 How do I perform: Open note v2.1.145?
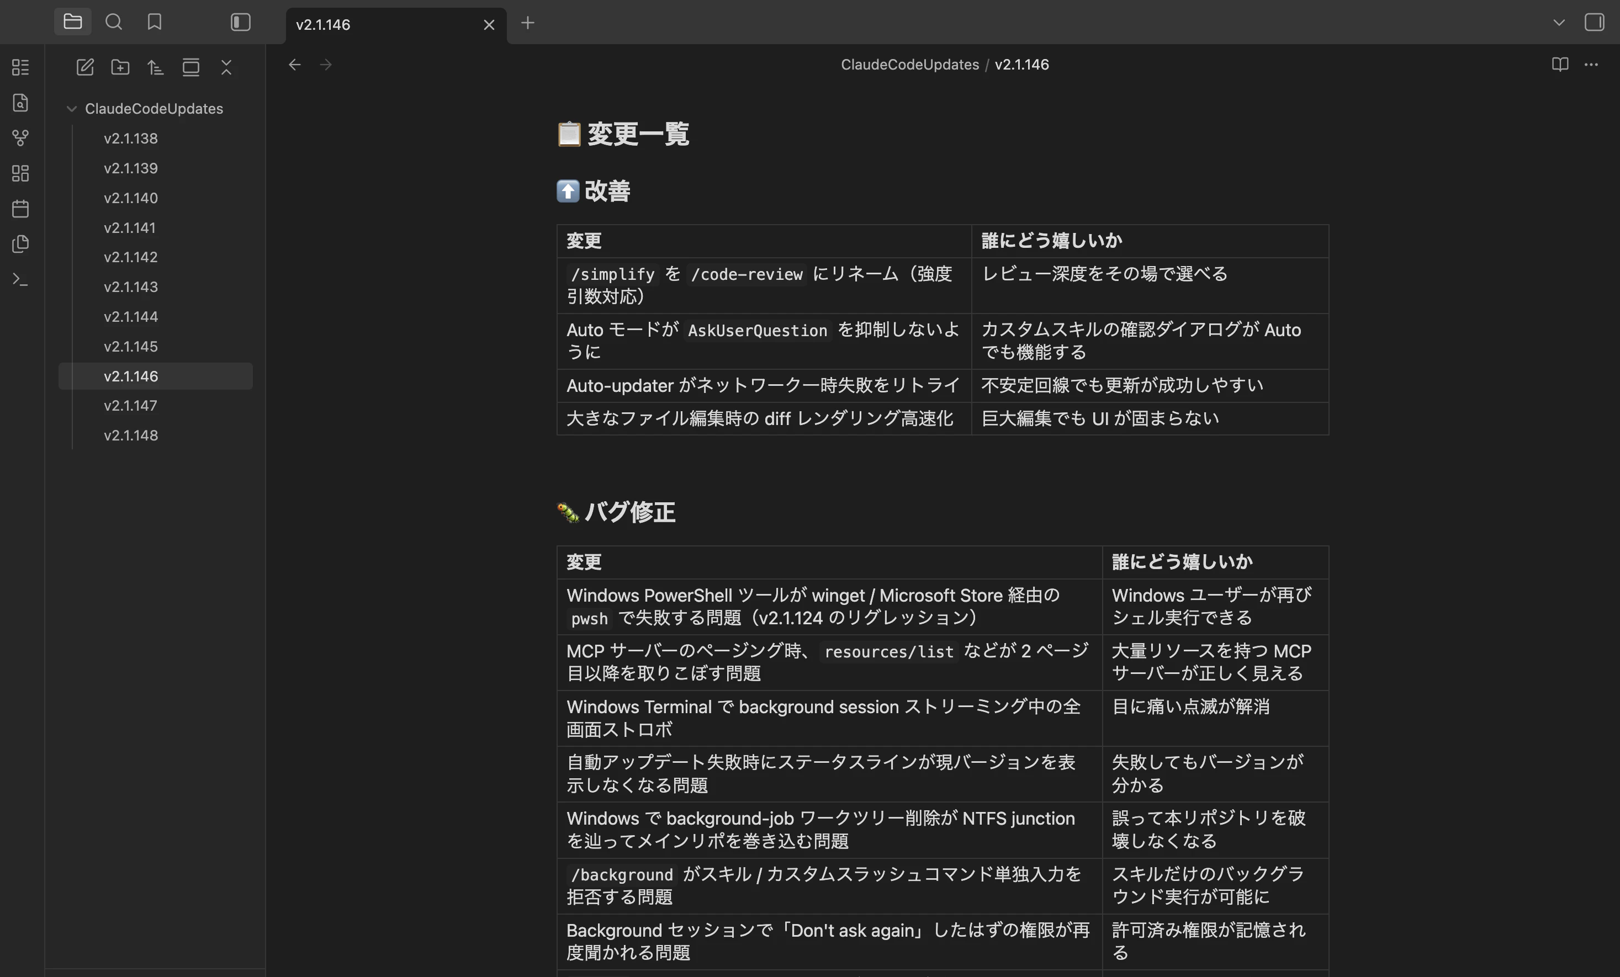click(x=156, y=347)
